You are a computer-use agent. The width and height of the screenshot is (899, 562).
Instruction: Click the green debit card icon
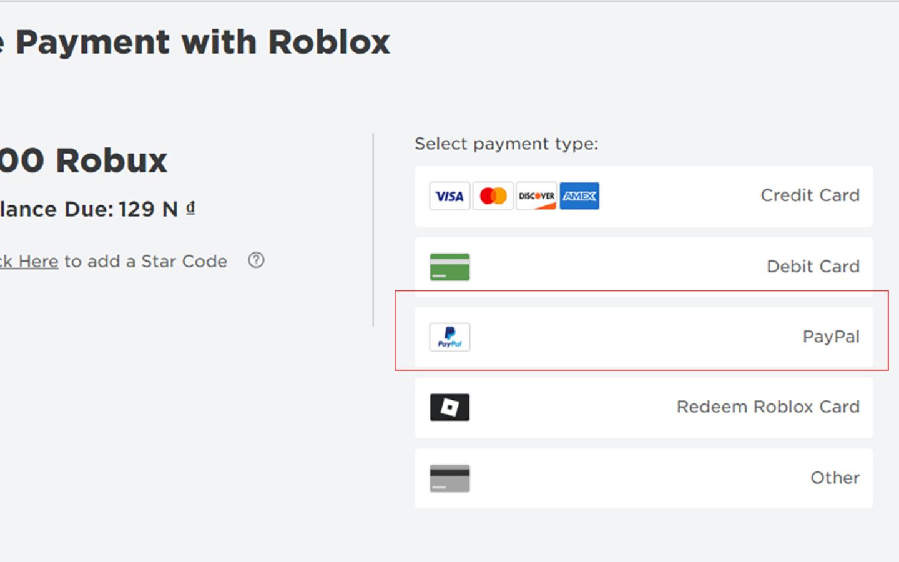tap(449, 266)
